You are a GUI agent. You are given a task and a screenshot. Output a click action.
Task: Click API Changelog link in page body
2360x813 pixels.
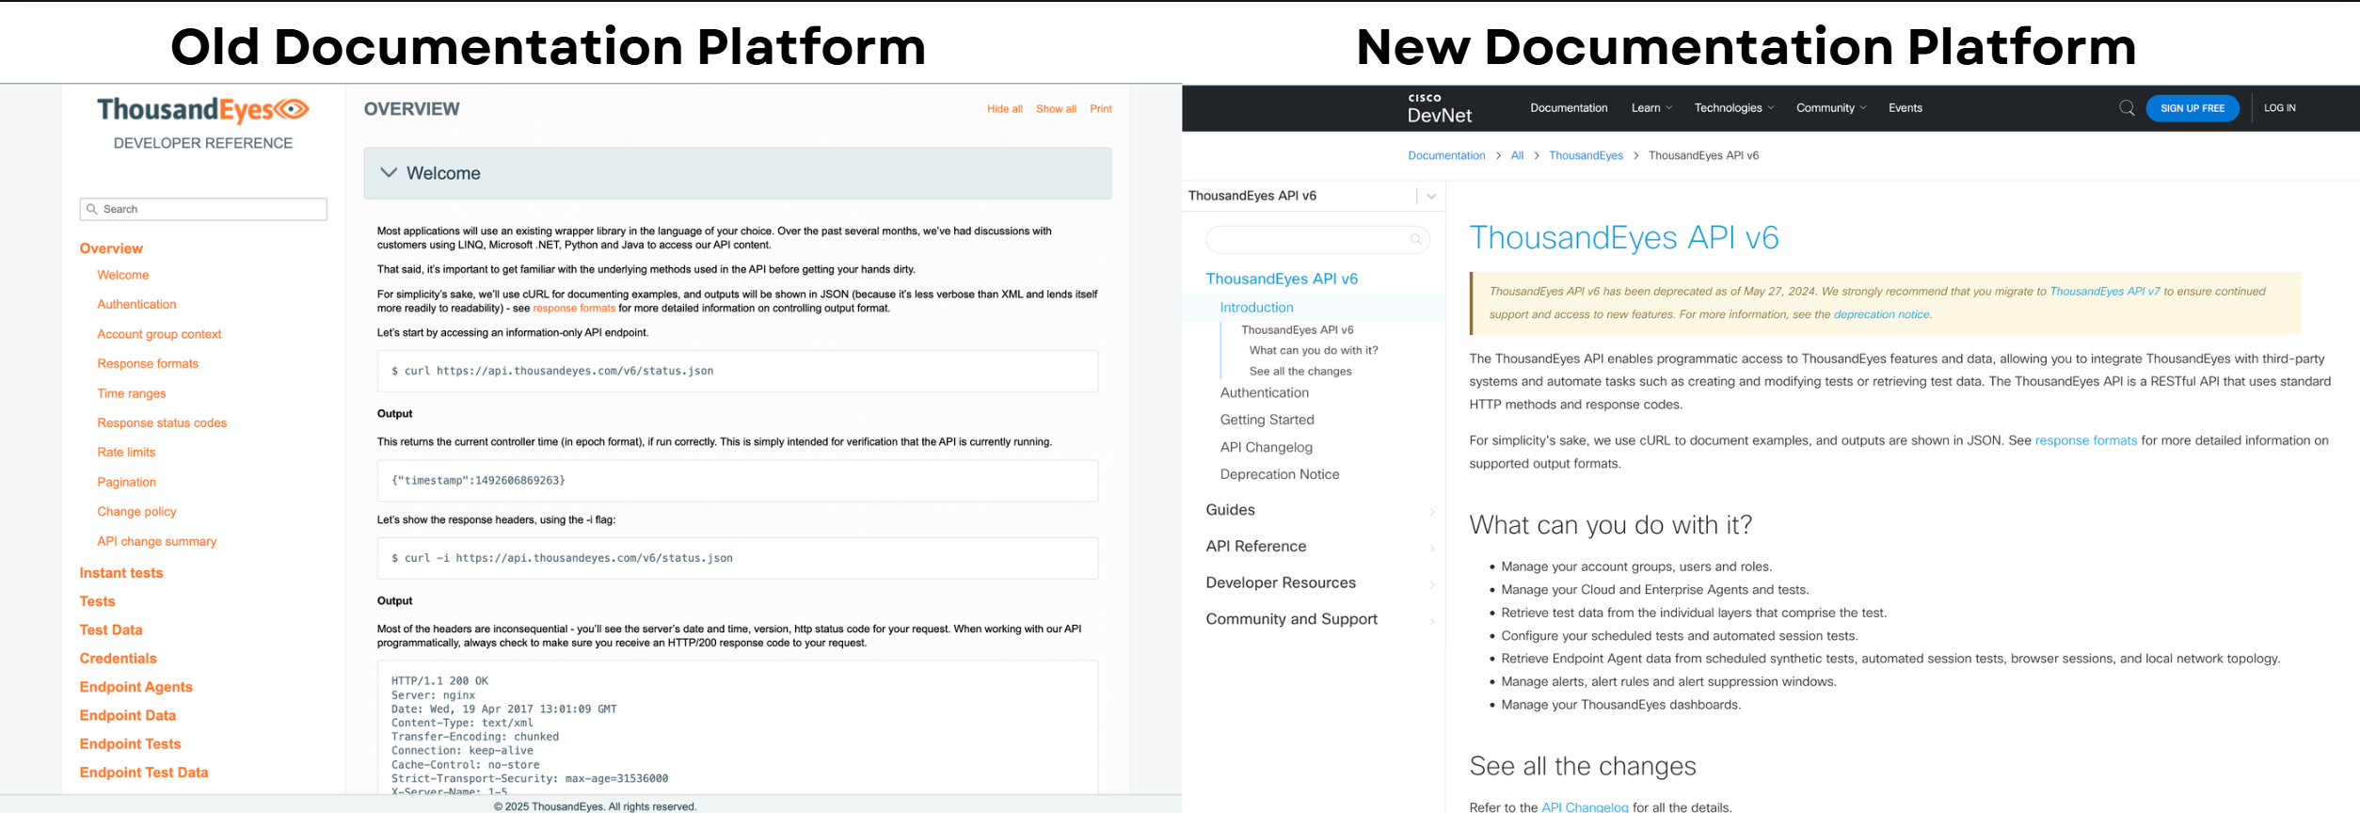[1584, 807]
